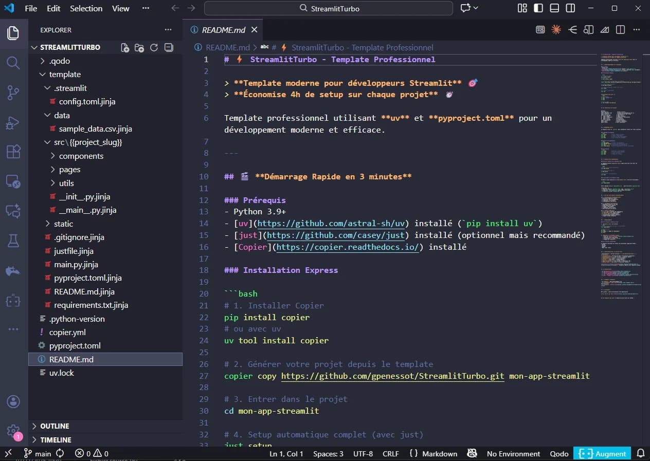Toggle the secondary side bar

570,8
